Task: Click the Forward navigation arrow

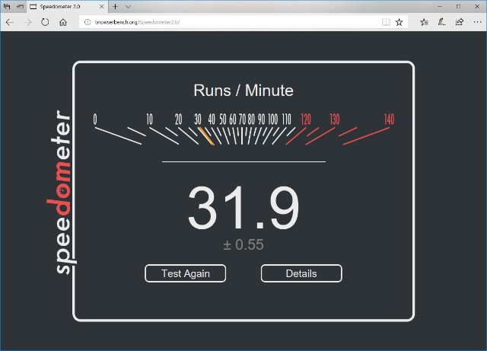Action: [x=27, y=22]
